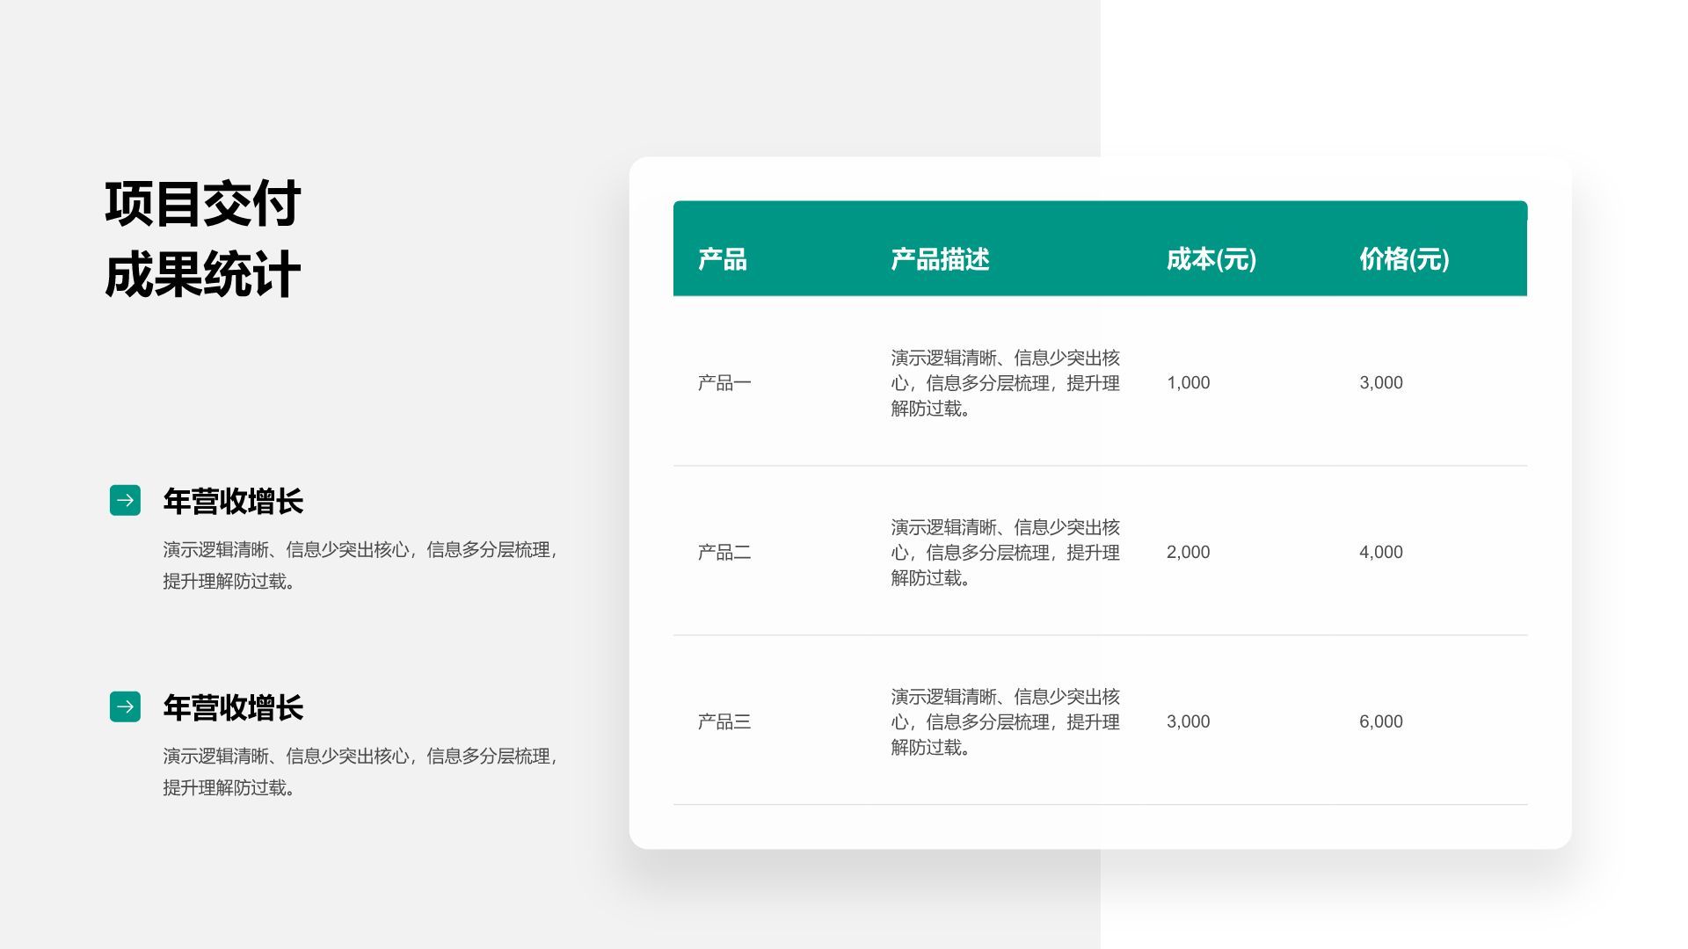The height and width of the screenshot is (949, 1688).
Task: Click the 成本(元) table header
Action: pos(1211,260)
